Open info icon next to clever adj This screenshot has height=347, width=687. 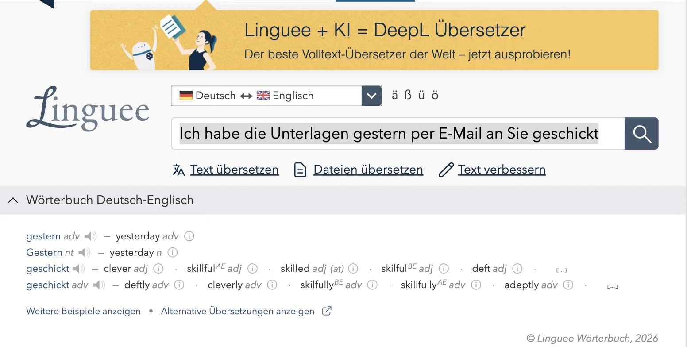click(158, 269)
